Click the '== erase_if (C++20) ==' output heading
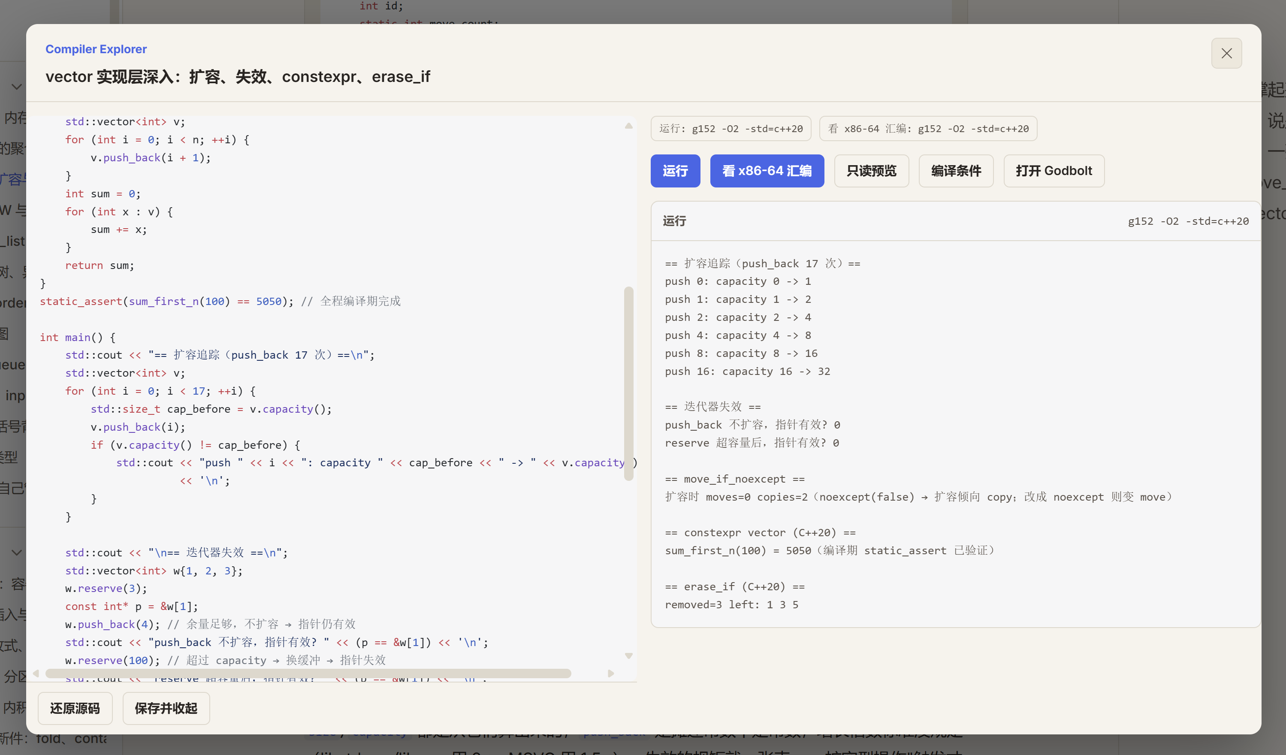 click(x=735, y=587)
